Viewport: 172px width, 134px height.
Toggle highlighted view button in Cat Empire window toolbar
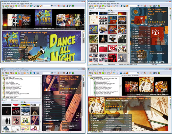pyautogui.click(x=109, y=6)
